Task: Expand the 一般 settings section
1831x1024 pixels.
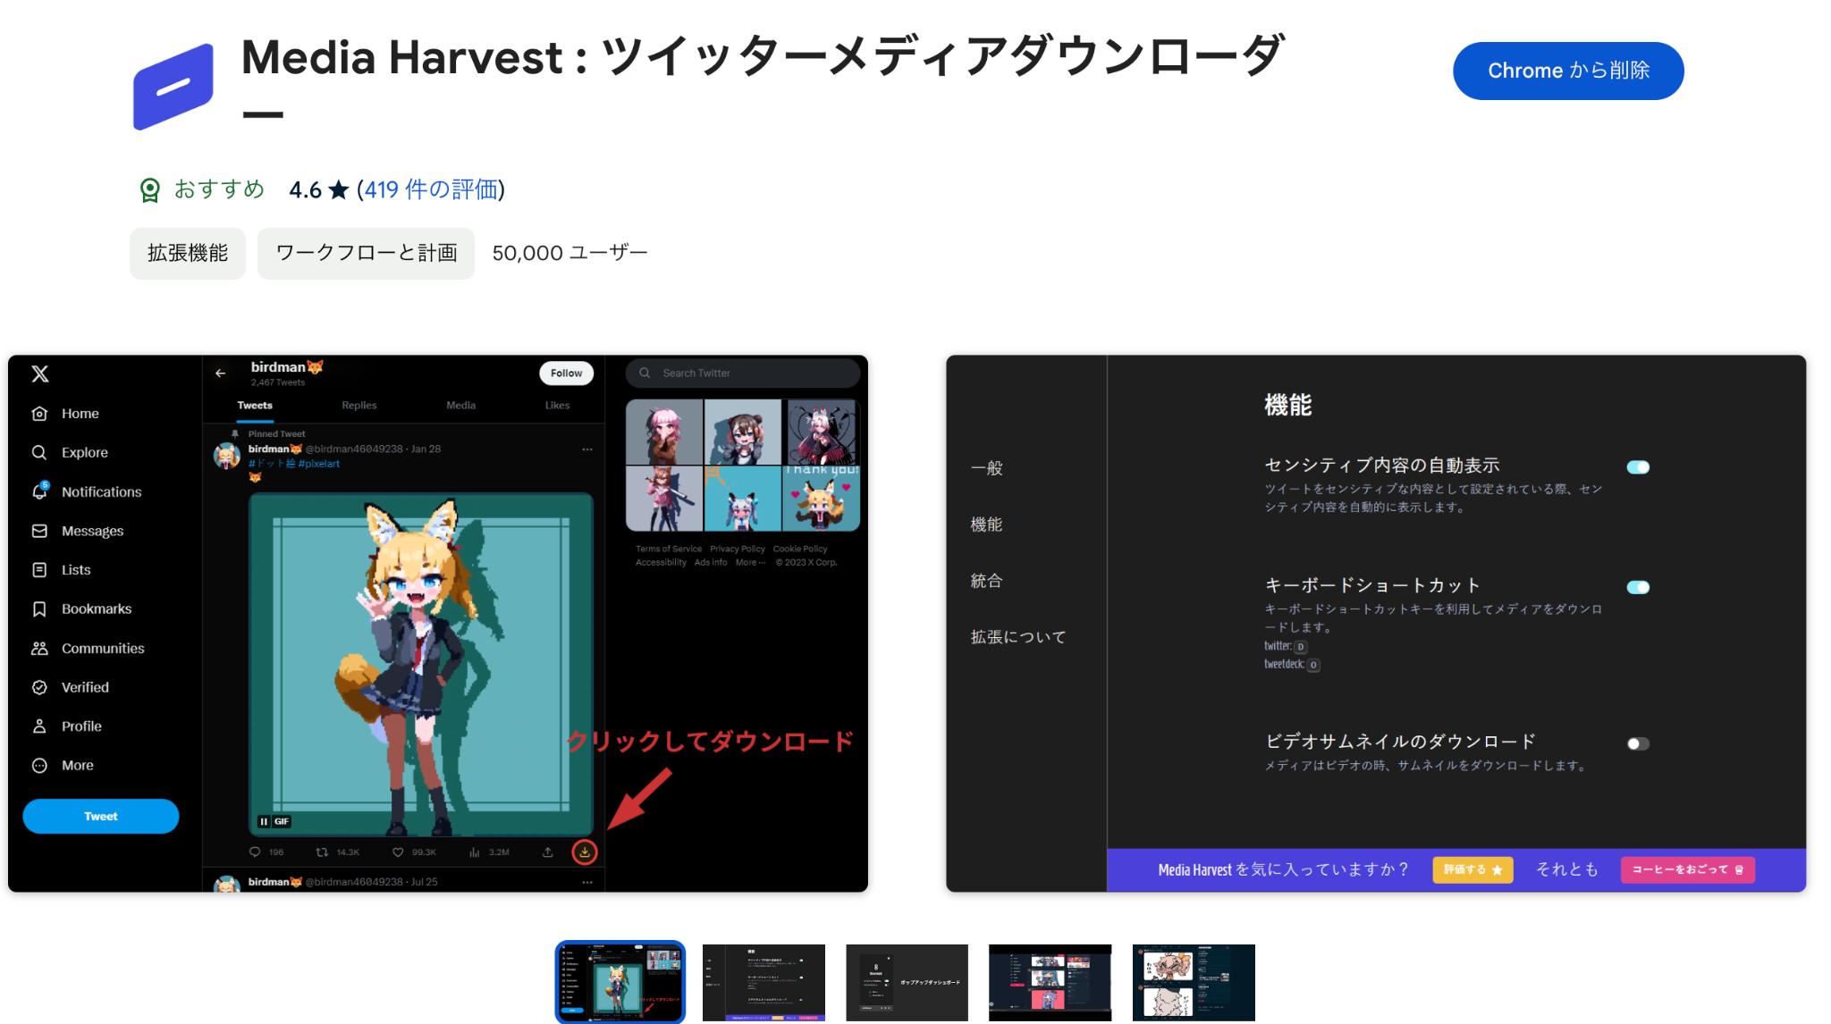Action: pyautogui.click(x=986, y=467)
